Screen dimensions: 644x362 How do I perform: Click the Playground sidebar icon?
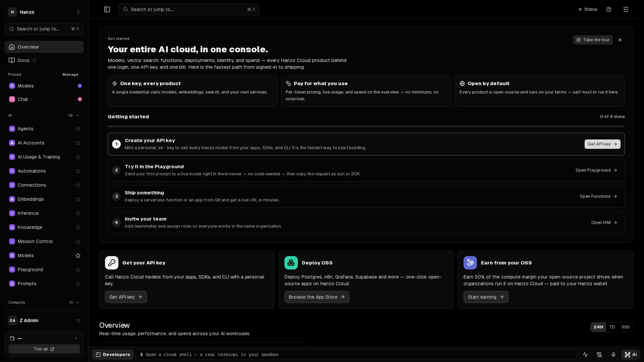[x=12, y=269]
